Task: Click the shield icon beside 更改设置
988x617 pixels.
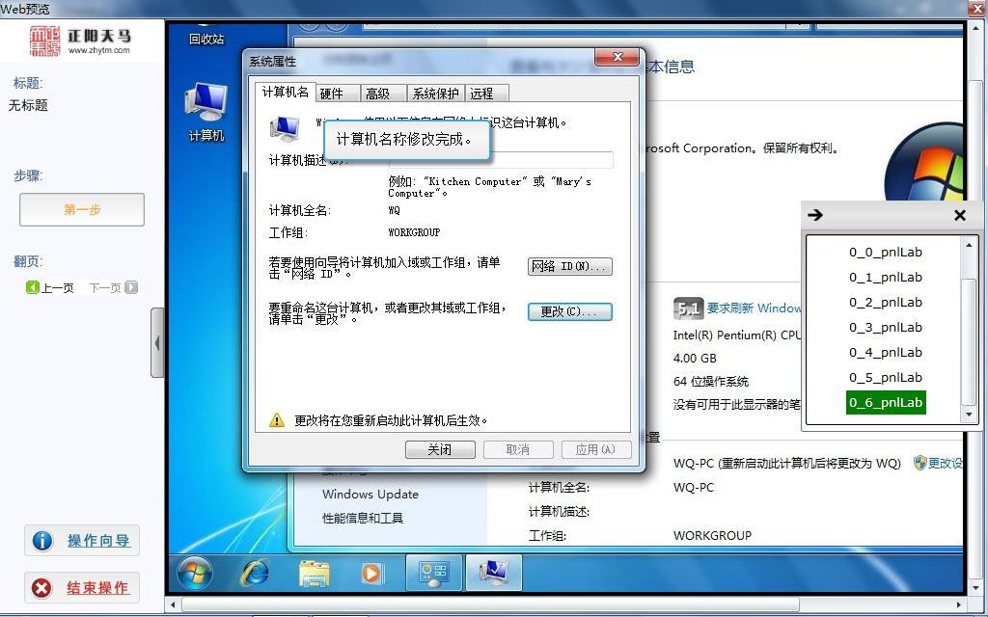Action: [x=919, y=463]
